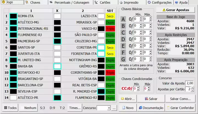Click the printer icon on Impressão tab

pyautogui.click(x=121, y=2)
